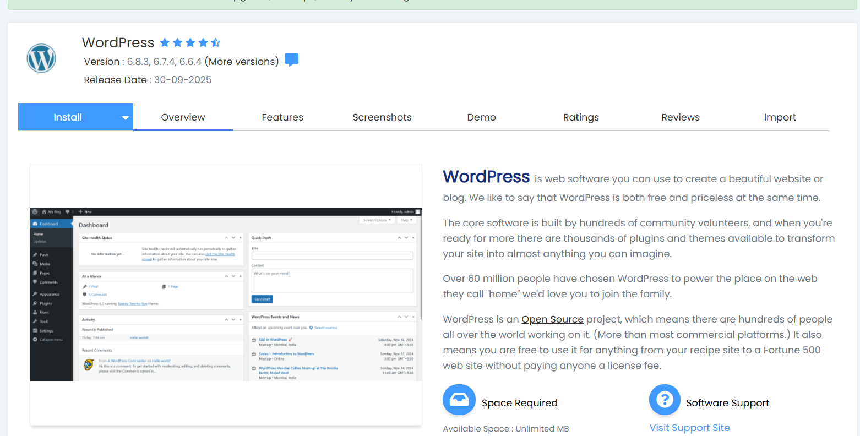The width and height of the screenshot is (860, 436).
Task: Click the Software Support question mark icon
Action: (x=665, y=400)
